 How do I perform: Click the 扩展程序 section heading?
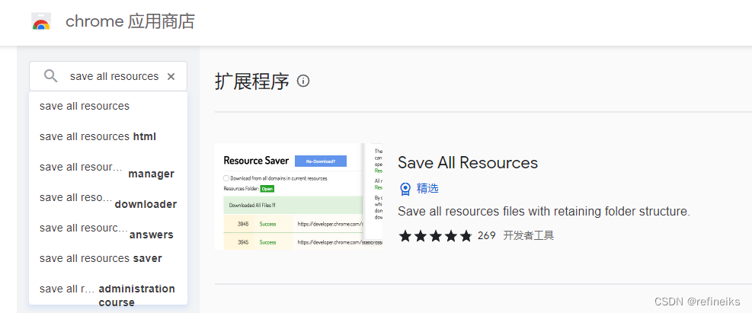tap(252, 82)
